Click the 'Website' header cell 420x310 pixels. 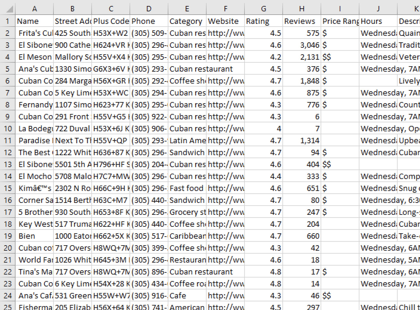pyautogui.click(x=225, y=21)
